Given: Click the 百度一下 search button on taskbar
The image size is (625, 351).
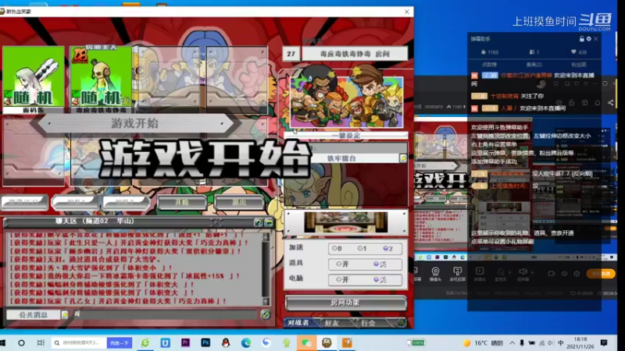Looking at the screenshot, I should 120,342.
